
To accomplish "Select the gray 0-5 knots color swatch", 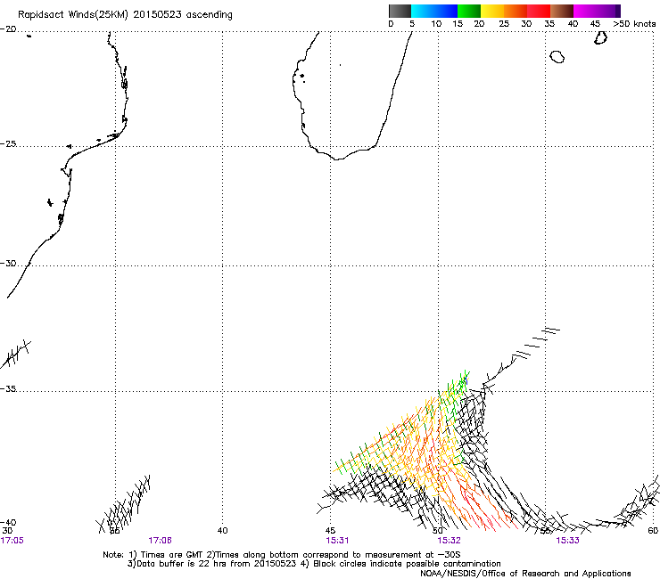I will (x=400, y=11).
